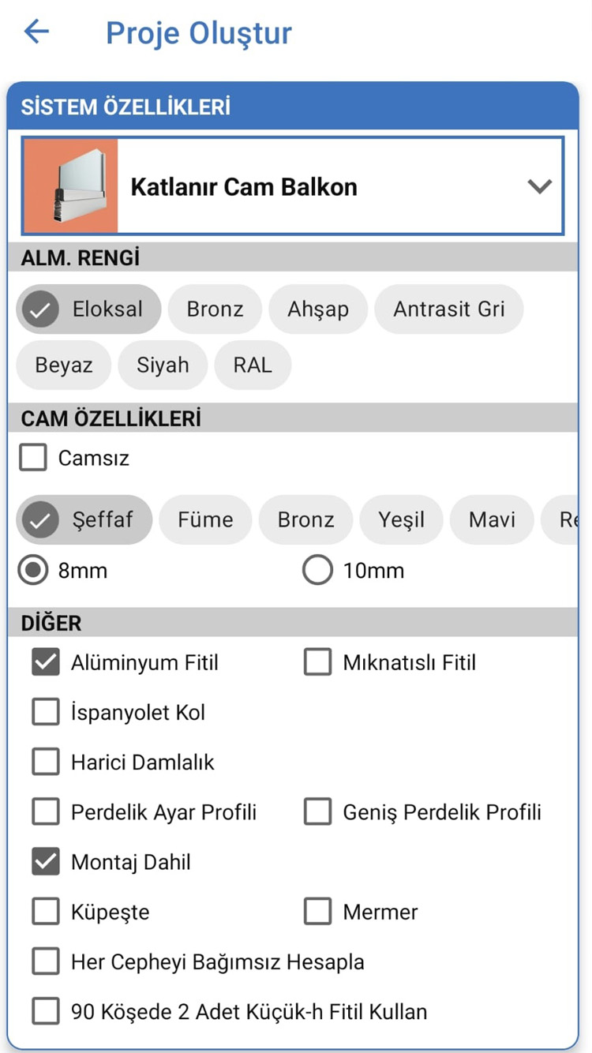Click the chevron arrow next to Katlanır Cam Balkon
Image resolution: width=592 pixels, height=1053 pixels.
[540, 186]
